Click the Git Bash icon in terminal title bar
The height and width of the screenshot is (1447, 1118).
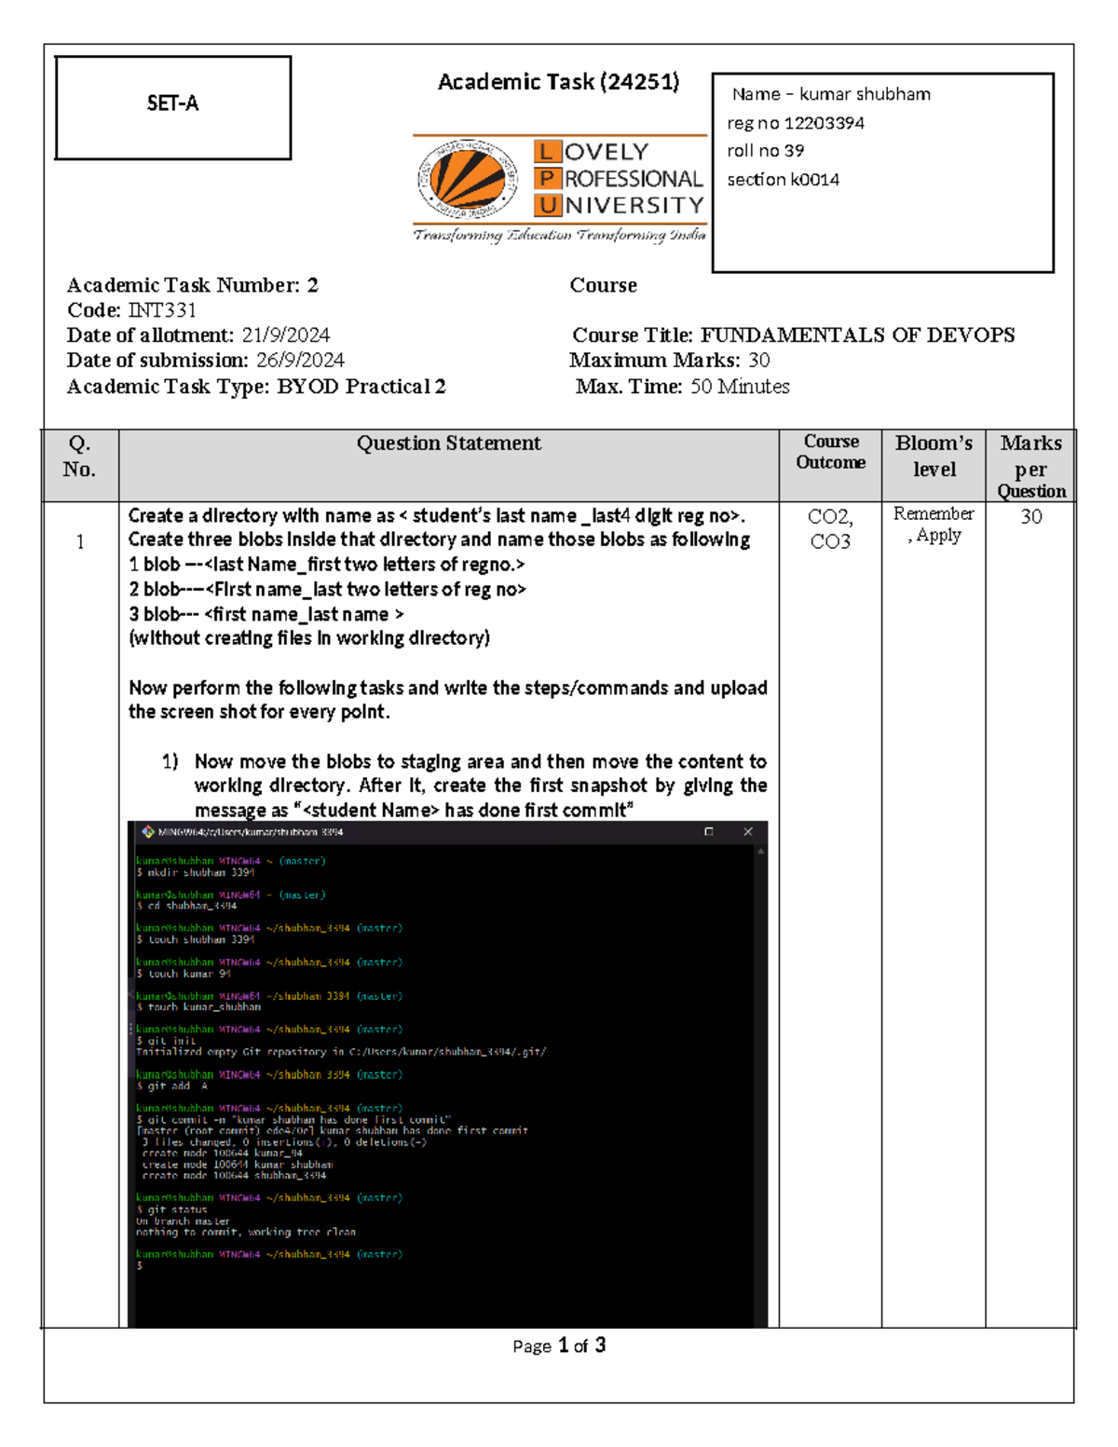pos(147,831)
